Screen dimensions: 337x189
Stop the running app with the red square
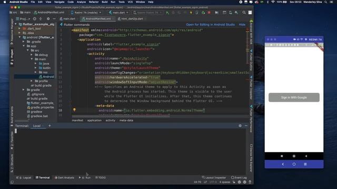click(209, 13)
